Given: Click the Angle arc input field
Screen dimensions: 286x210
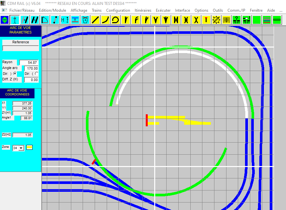Looking at the screenshot, I should coord(31,68).
